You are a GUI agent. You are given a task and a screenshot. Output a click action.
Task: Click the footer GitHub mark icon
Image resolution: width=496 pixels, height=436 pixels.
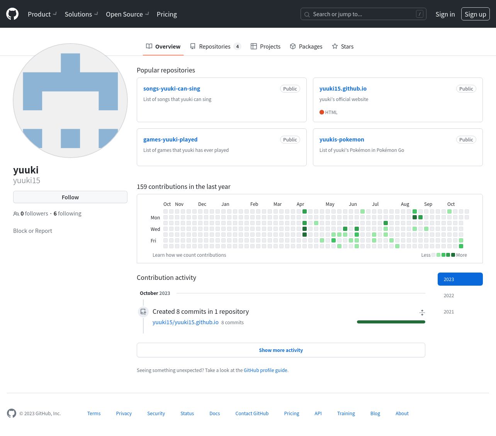(x=12, y=413)
